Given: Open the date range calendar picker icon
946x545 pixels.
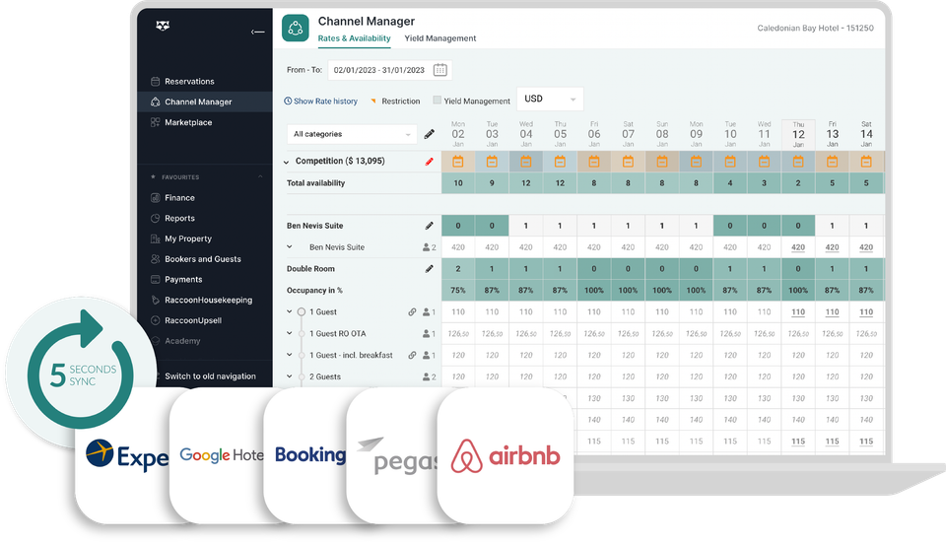Looking at the screenshot, I should click(x=440, y=70).
